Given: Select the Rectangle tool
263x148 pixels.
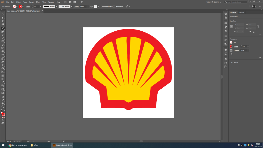Looking at the screenshot, I should pos(3,41).
